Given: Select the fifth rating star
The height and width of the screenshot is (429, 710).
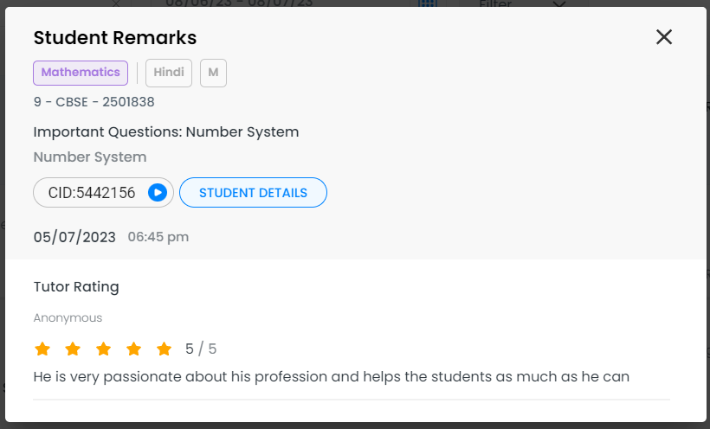Looking at the screenshot, I should (165, 349).
